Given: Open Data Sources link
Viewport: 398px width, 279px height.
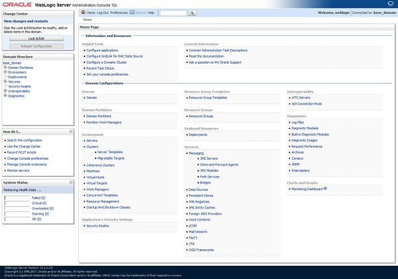Looking at the screenshot, I should point(198,190).
